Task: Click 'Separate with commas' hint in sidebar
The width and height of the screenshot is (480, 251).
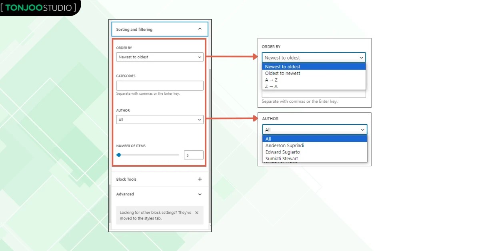Action: click(x=148, y=94)
